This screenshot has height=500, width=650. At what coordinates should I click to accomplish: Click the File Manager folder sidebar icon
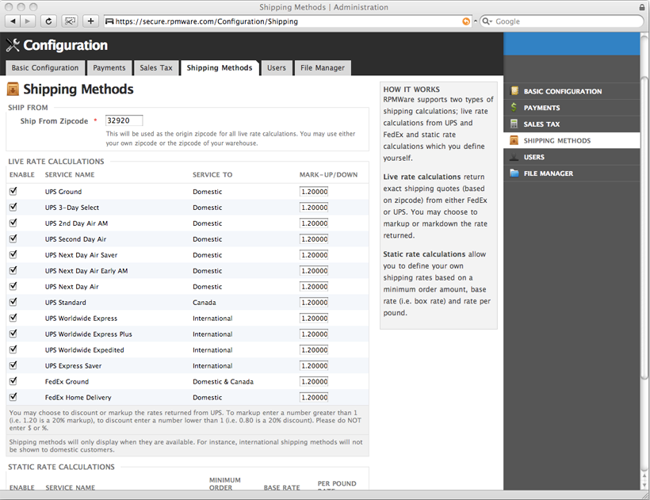pyautogui.click(x=514, y=174)
